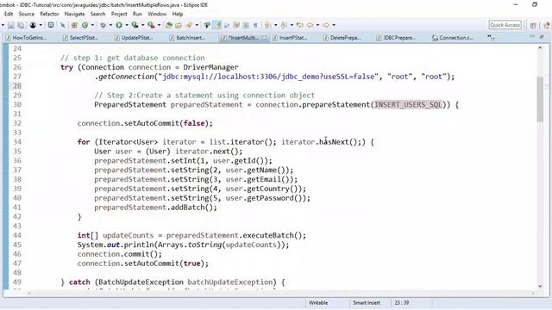
Task: Click the Next Annotation icon
Action: pos(267,25)
